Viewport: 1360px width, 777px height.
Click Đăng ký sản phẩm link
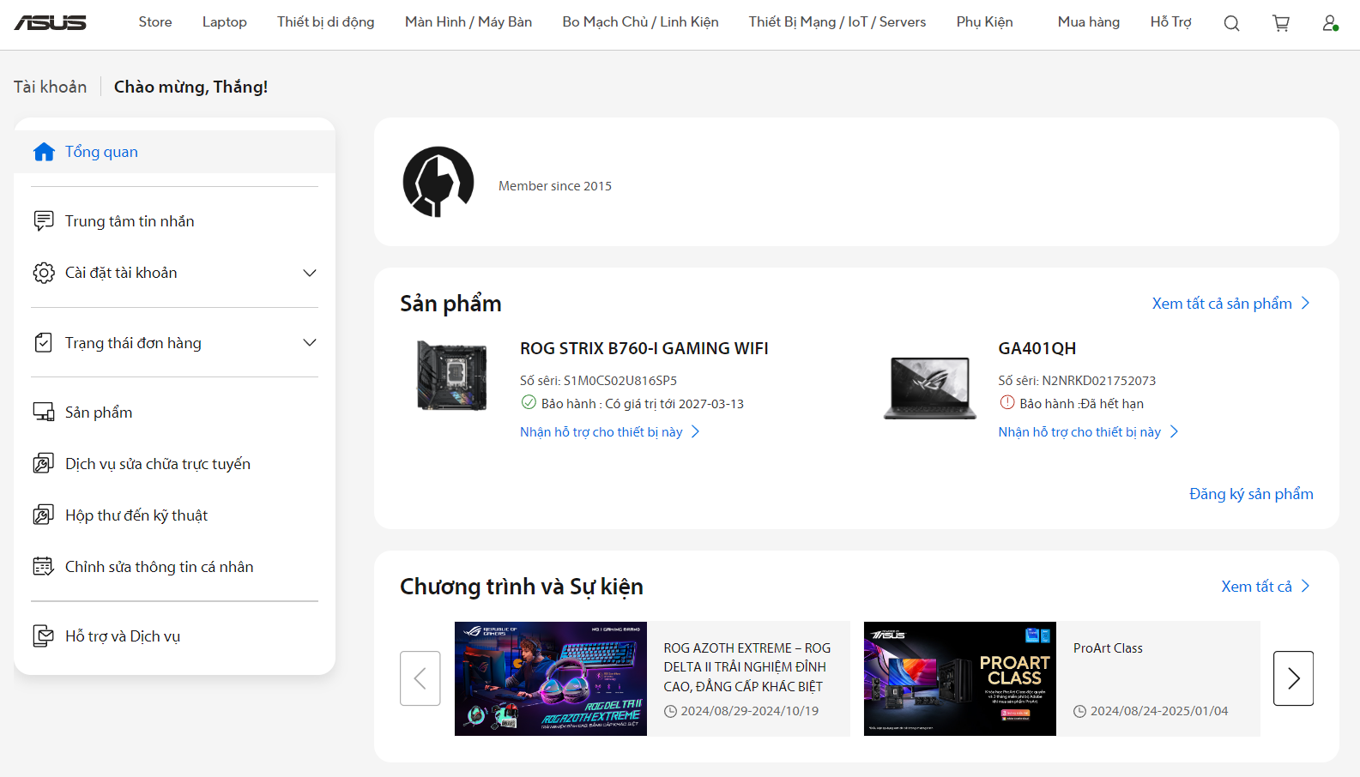[x=1251, y=494]
